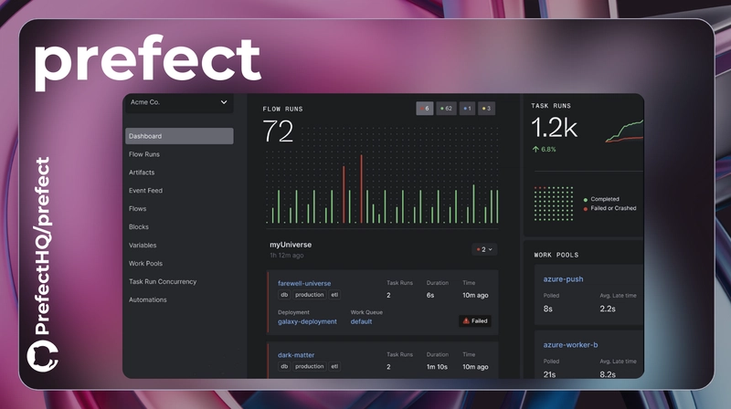731x409 pixels.
Task: Click the db tag on farewell-universe
Action: point(284,295)
